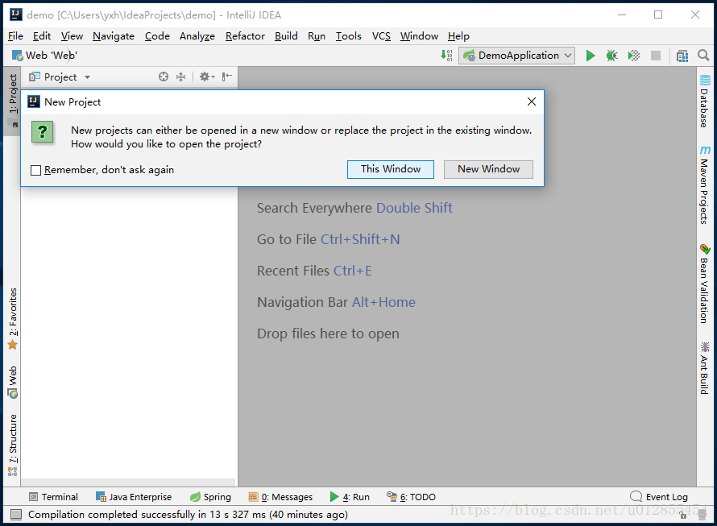Click the Make Project build icon
717x526 pixels.
point(446,56)
